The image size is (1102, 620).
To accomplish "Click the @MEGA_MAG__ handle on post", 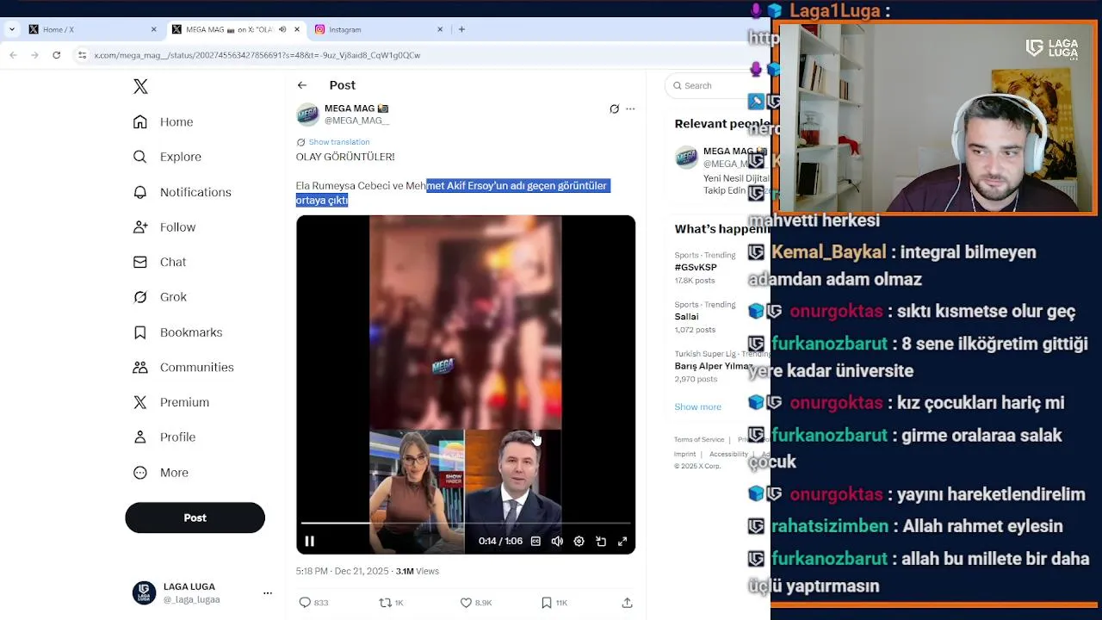I will pyautogui.click(x=356, y=121).
